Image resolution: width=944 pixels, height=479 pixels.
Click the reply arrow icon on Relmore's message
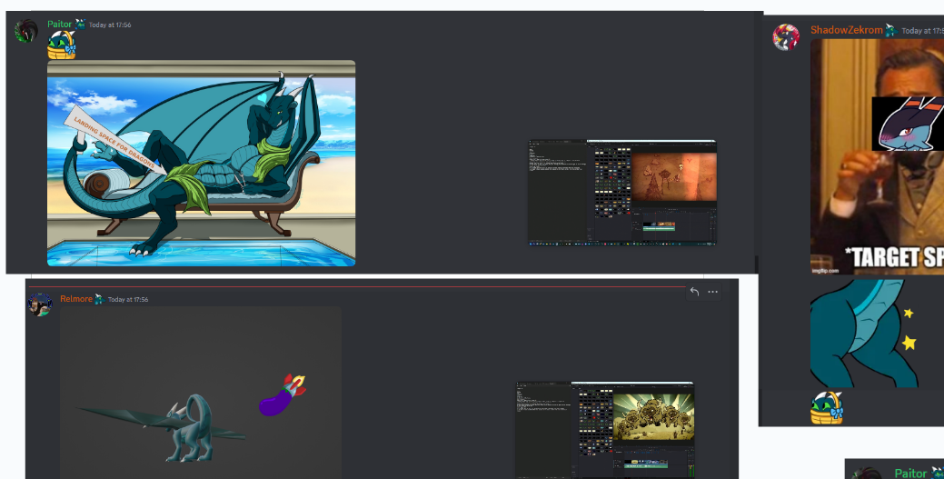694,292
